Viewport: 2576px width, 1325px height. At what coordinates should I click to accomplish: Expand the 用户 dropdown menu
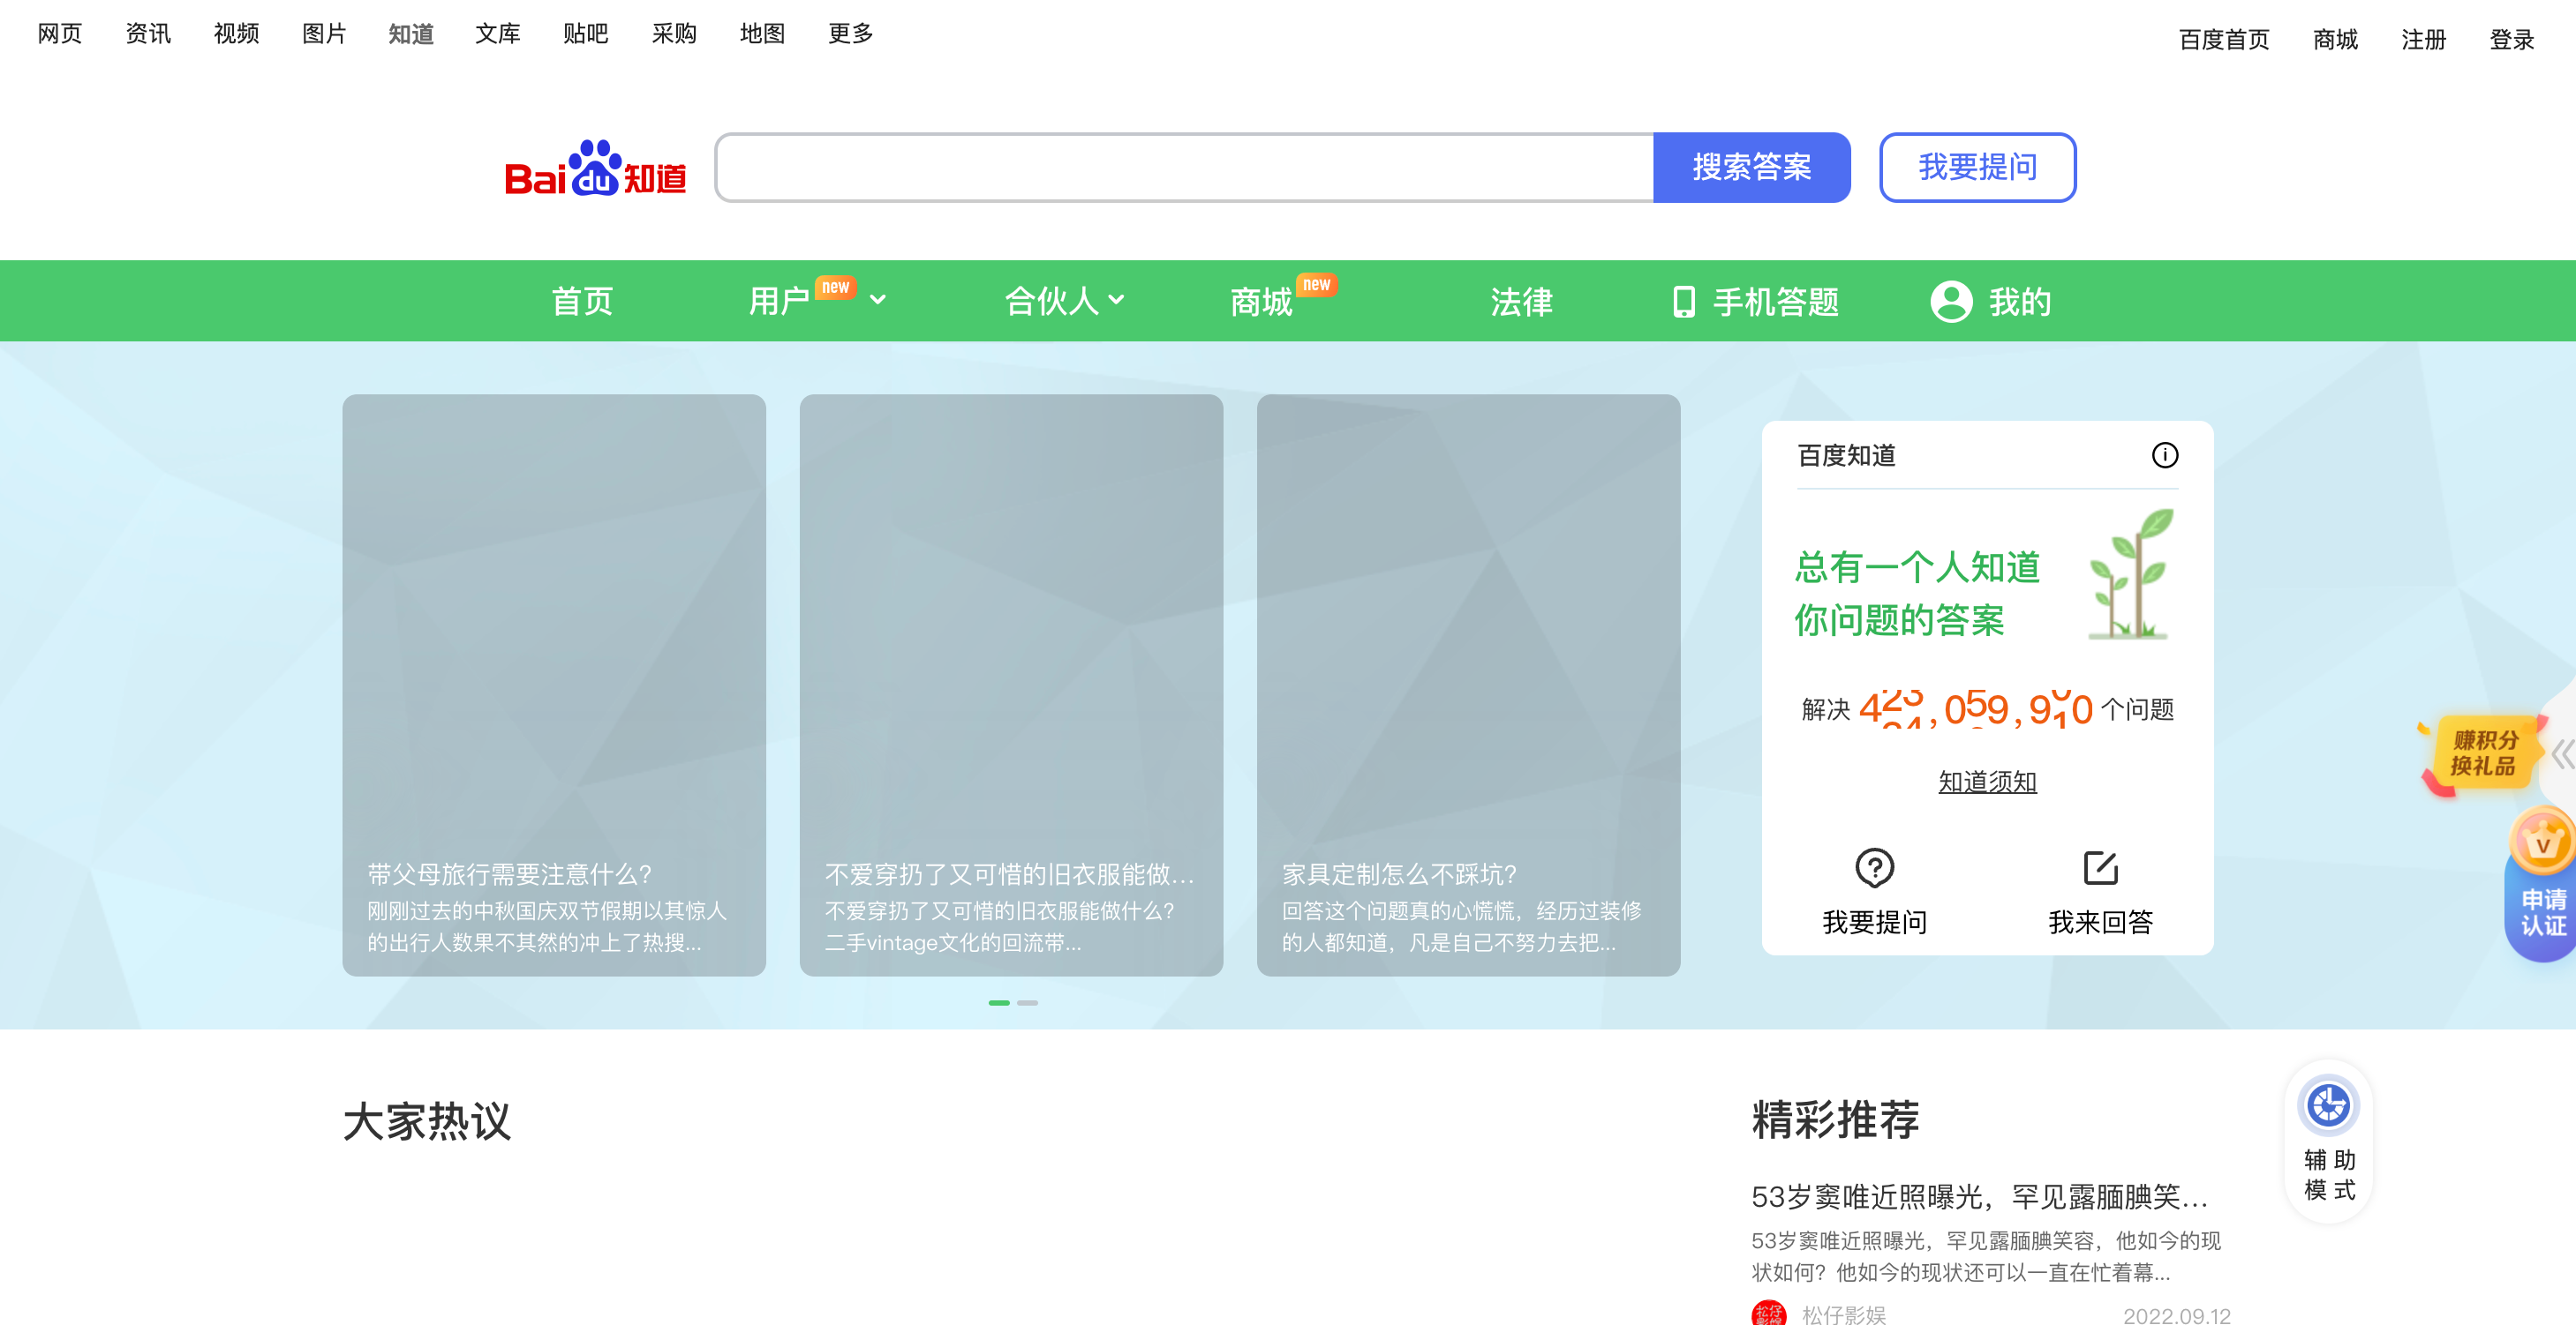(878, 301)
